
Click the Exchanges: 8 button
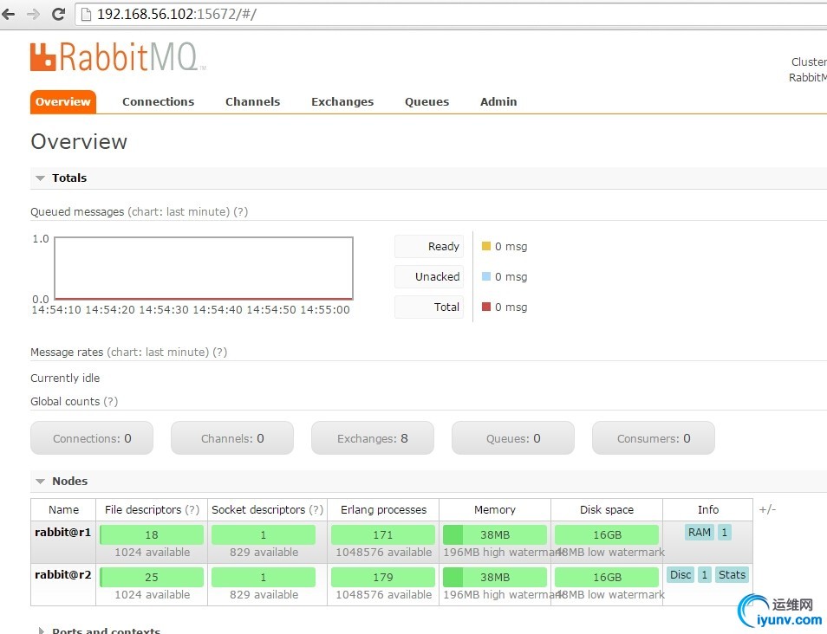pyautogui.click(x=373, y=438)
